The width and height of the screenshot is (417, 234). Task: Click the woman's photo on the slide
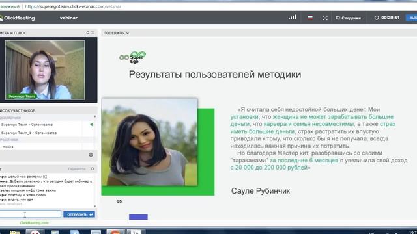click(150, 142)
